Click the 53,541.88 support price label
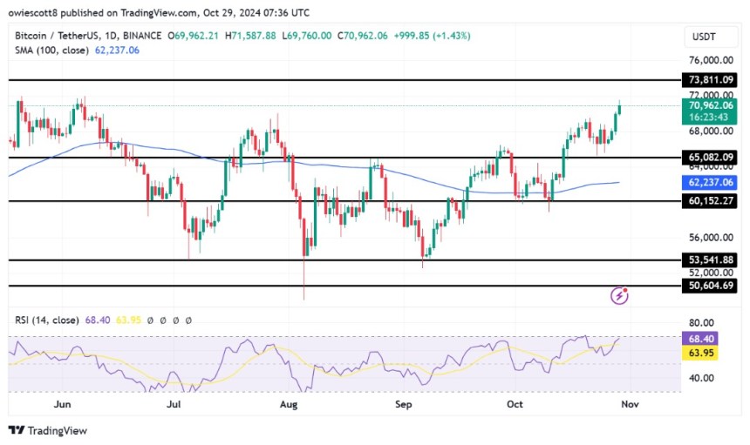 (x=710, y=260)
